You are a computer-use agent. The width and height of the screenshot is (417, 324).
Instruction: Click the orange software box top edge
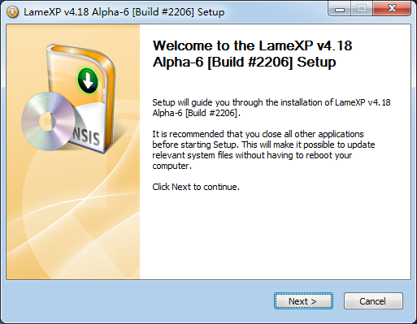(x=79, y=51)
